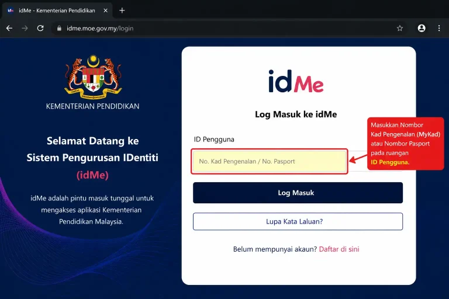Click the ID Pengguna label

(214, 140)
